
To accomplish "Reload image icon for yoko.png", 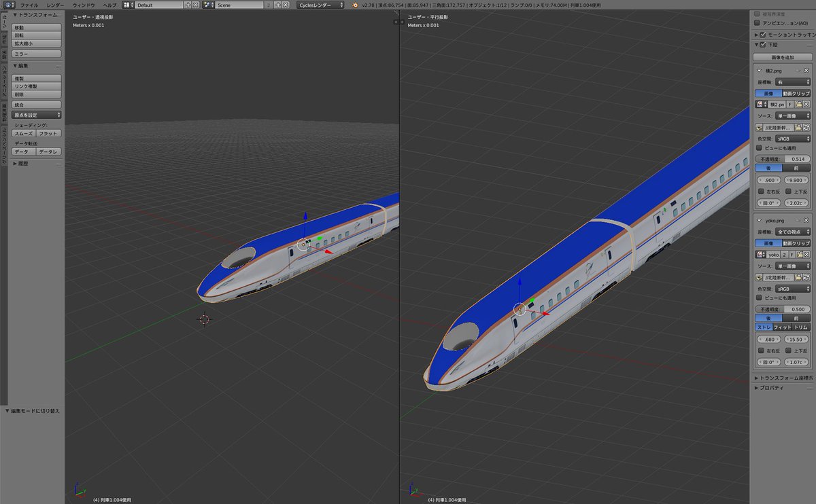I will point(806,277).
